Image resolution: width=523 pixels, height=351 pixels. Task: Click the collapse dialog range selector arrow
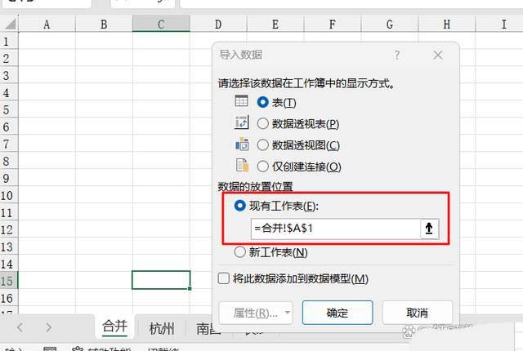[429, 229]
